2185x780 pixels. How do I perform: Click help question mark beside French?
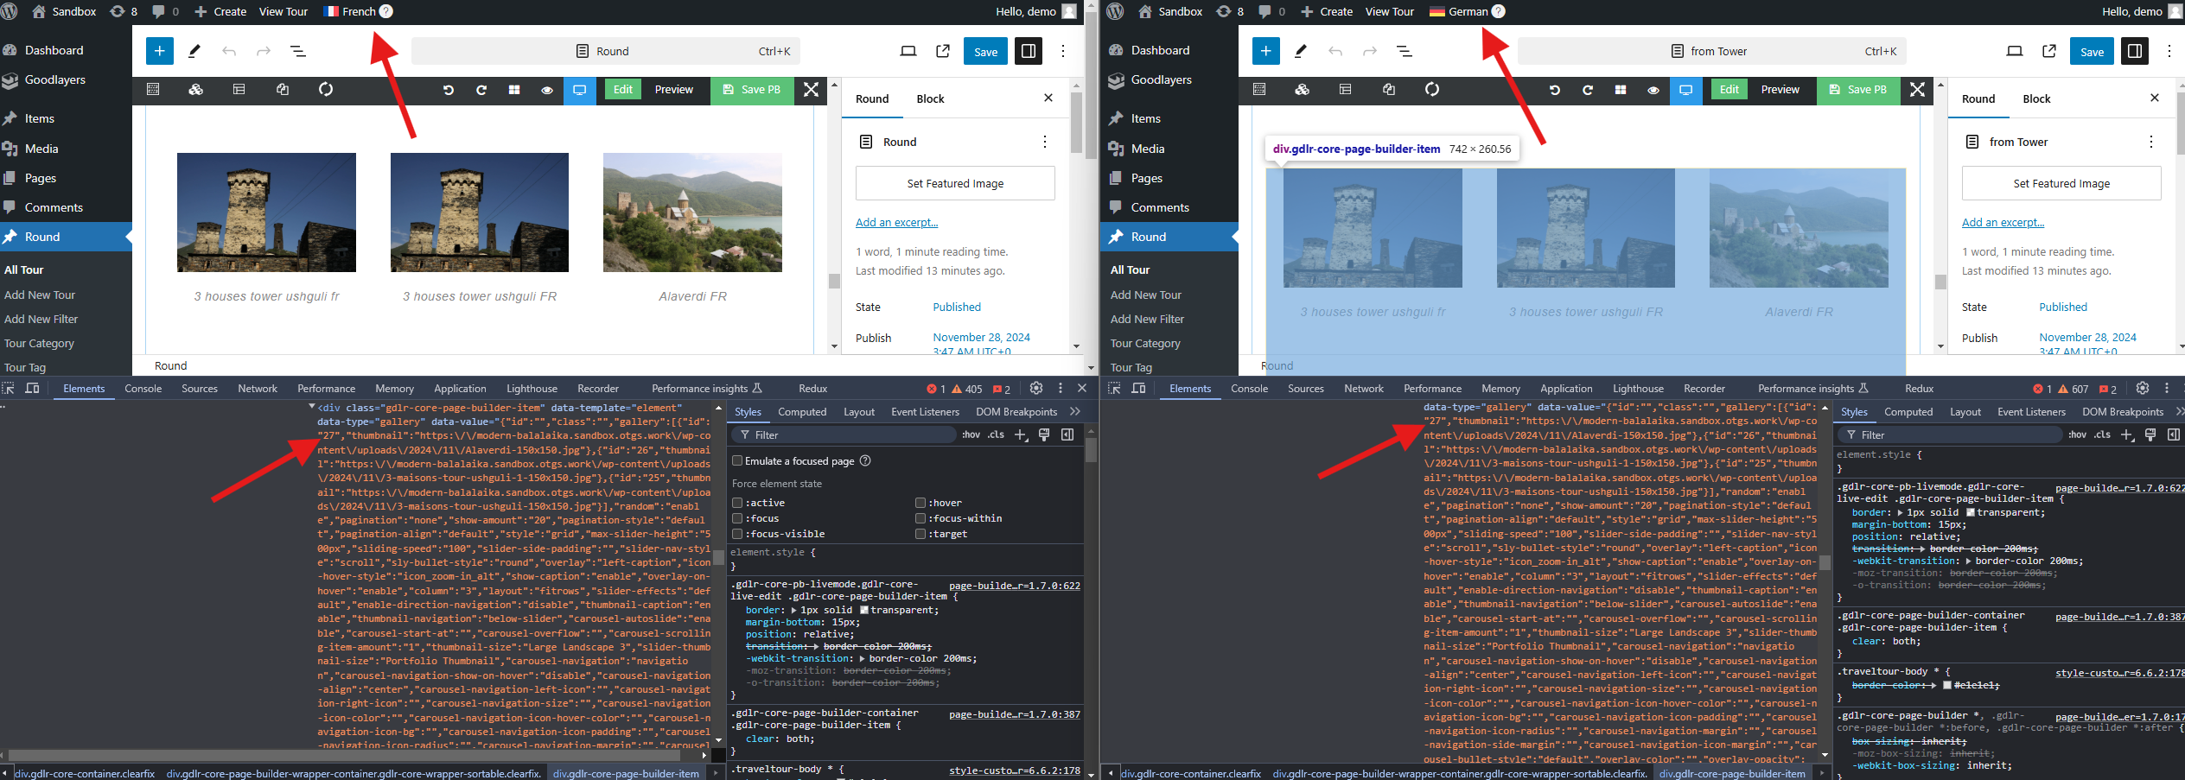coord(386,11)
